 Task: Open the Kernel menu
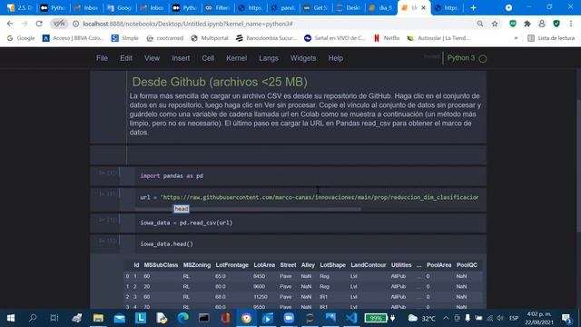(236, 58)
